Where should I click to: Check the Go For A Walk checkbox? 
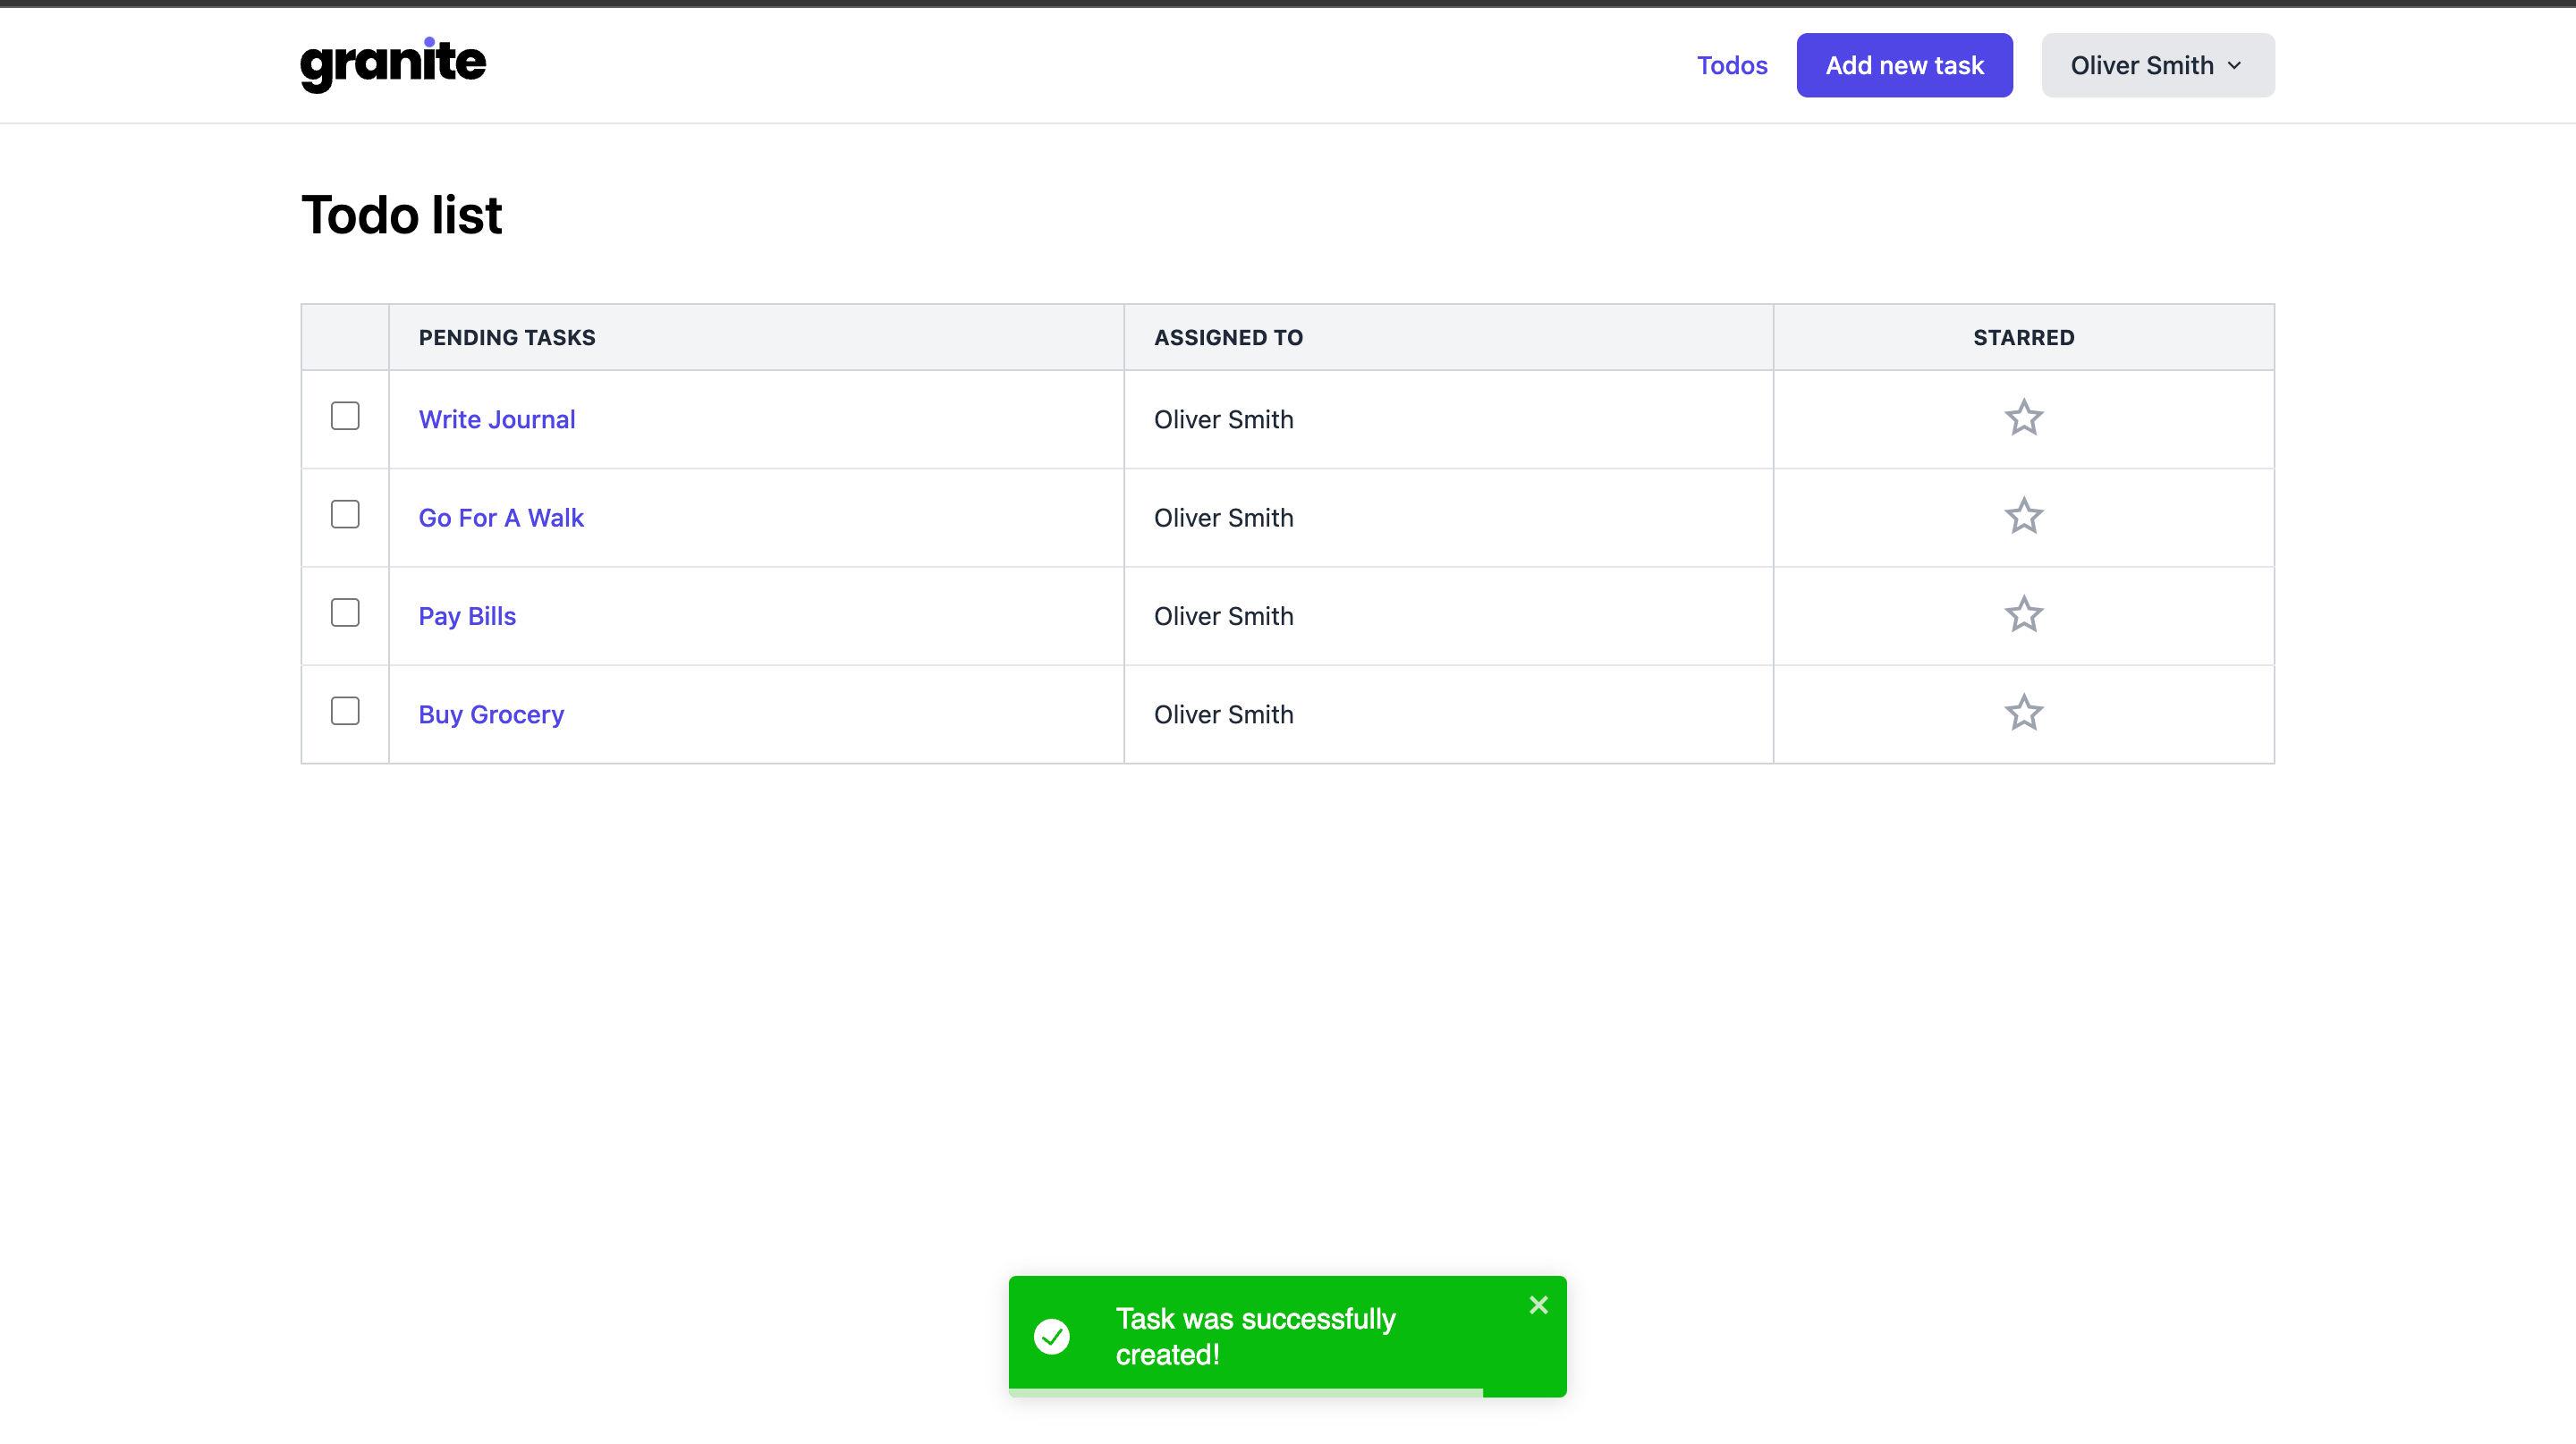click(x=345, y=515)
